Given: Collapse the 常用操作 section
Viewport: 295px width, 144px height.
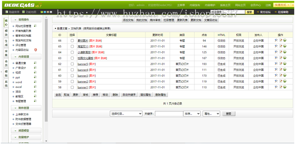Looking at the screenshot, I should pyautogui.click(x=26, y=20).
